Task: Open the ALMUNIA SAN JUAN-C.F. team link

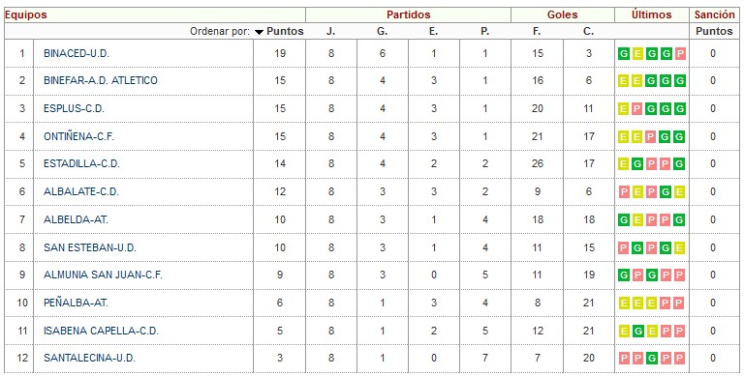Action: 103,275
